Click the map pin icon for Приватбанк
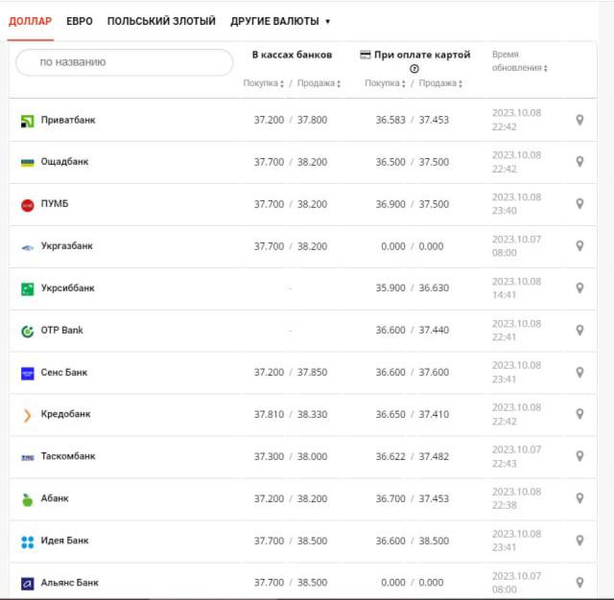Screen dimensions: 614x600 pyautogui.click(x=579, y=120)
